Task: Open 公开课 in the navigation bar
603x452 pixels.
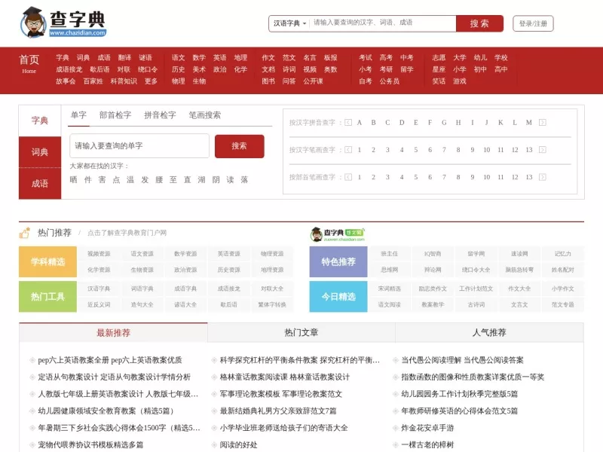Action: [313, 81]
